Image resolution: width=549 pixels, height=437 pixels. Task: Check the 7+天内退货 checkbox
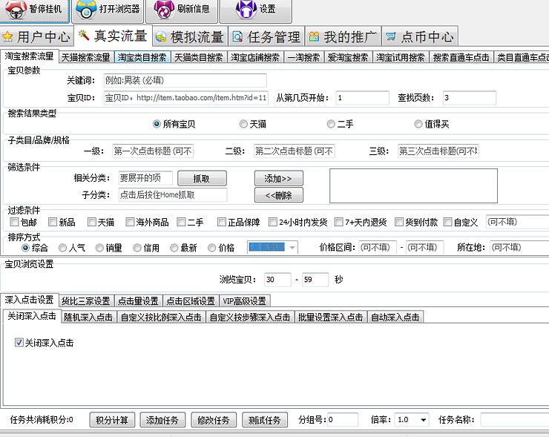338,222
